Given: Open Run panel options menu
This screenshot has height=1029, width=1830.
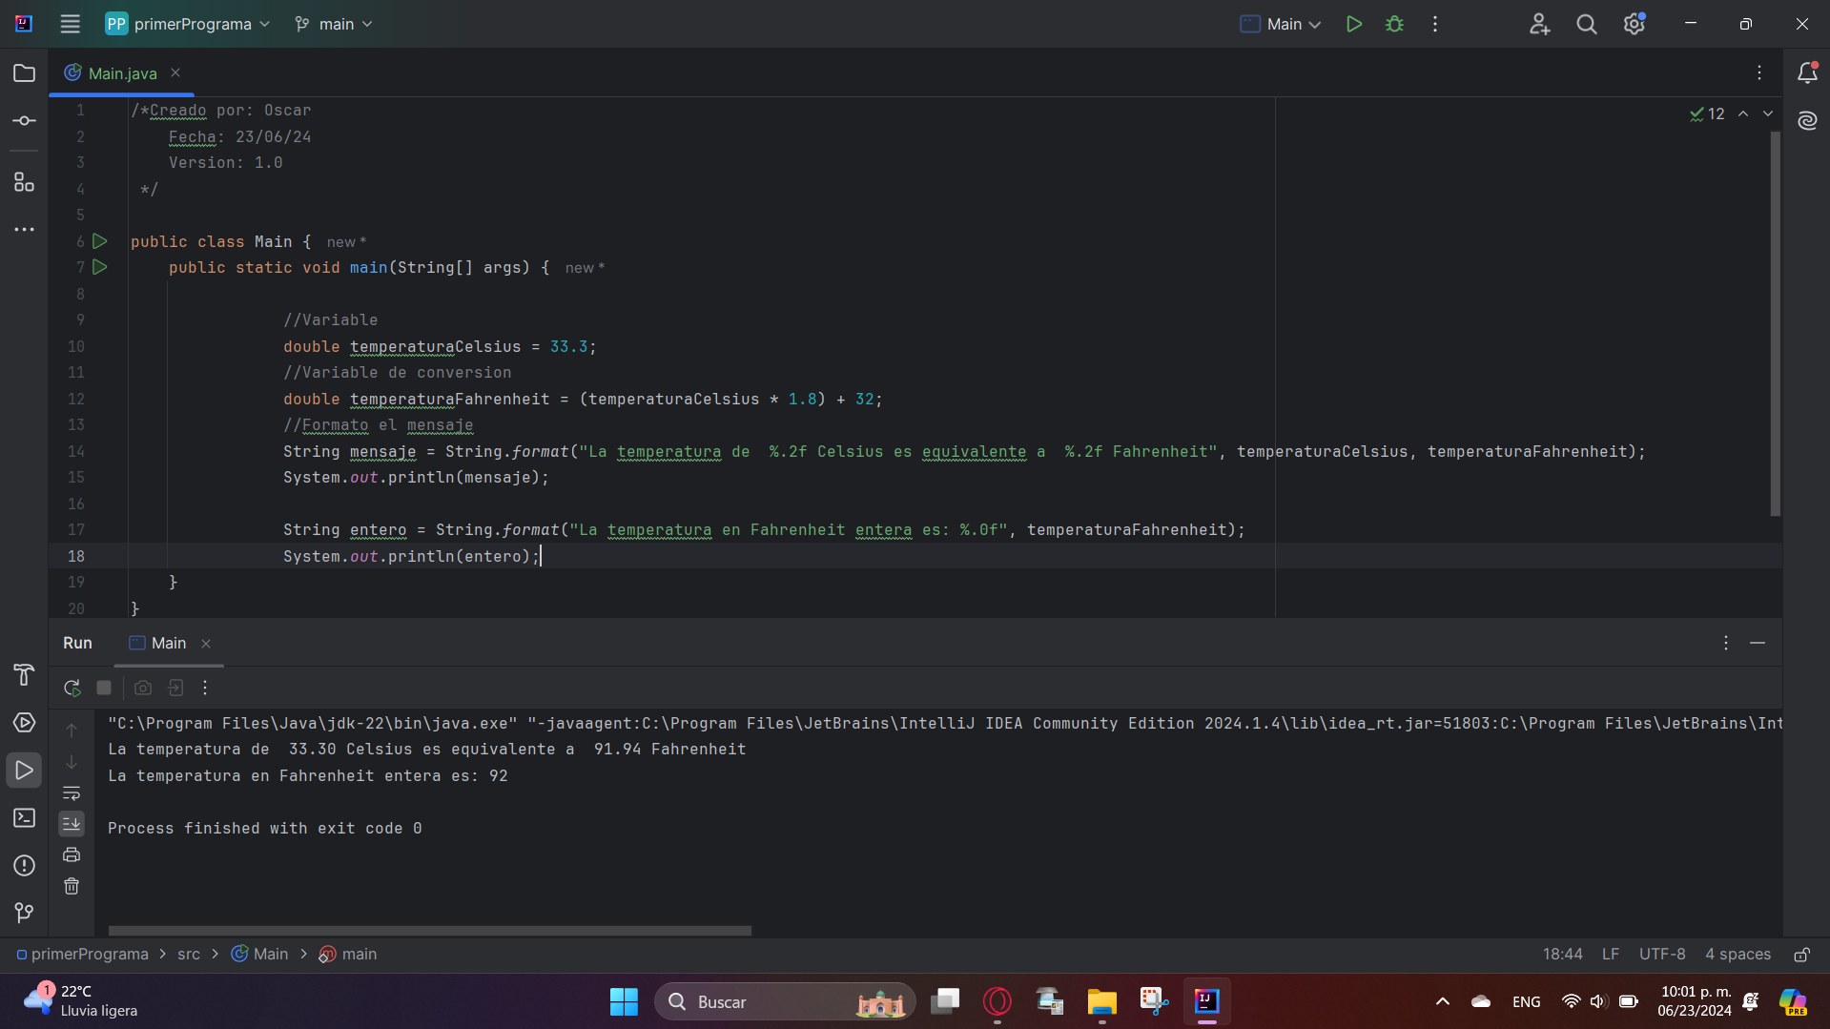Looking at the screenshot, I should click(x=1725, y=644).
